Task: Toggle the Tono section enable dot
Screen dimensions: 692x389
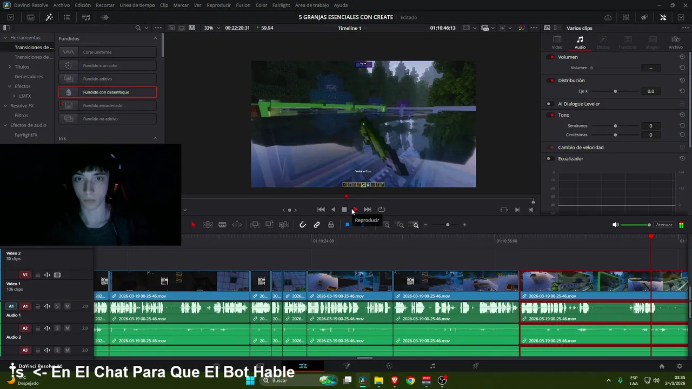Action: point(551,115)
